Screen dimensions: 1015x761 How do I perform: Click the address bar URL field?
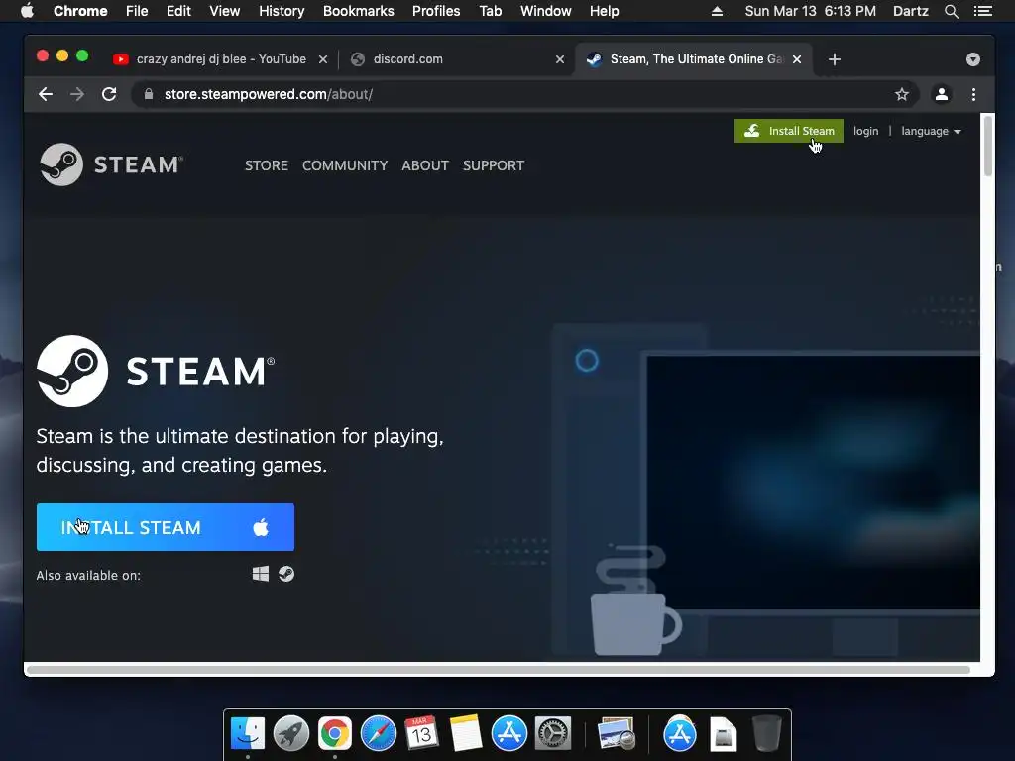coord(525,94)
